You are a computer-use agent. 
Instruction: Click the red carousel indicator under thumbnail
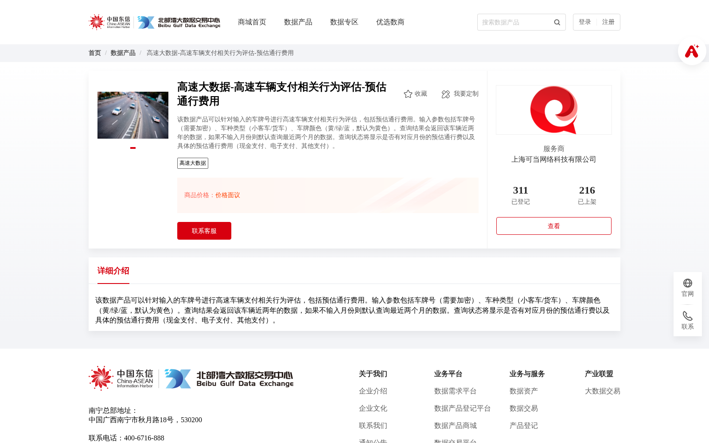point(133,148)
